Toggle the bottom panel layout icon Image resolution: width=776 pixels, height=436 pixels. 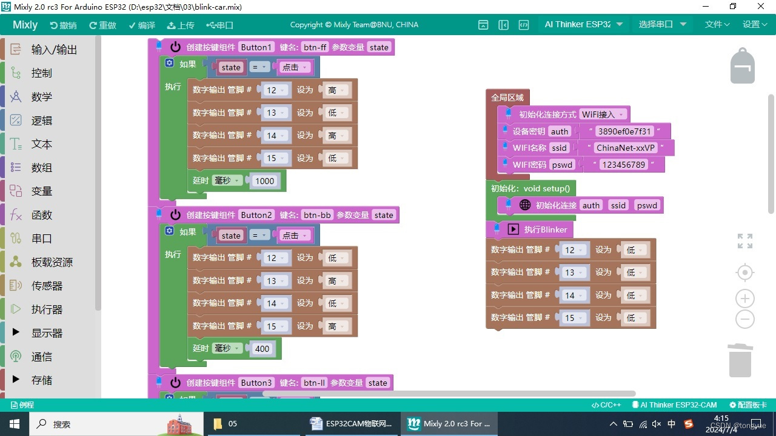point(483,25)
